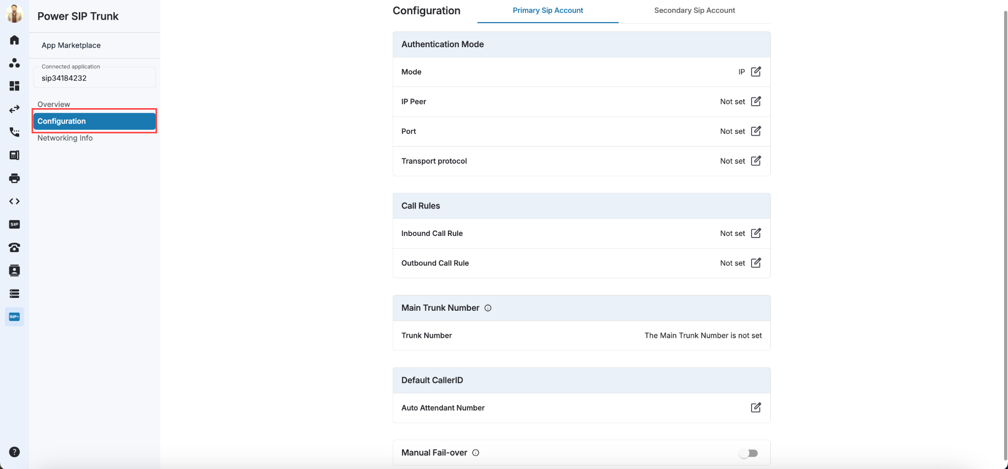
Task: Click the 'Trunk Number' row label
Action: [426, 335]
